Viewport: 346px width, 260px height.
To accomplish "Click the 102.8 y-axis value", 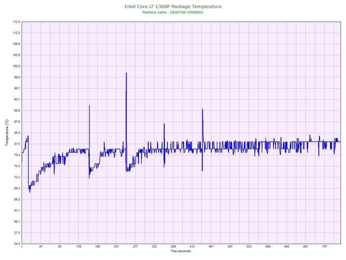I will [17, 66].
